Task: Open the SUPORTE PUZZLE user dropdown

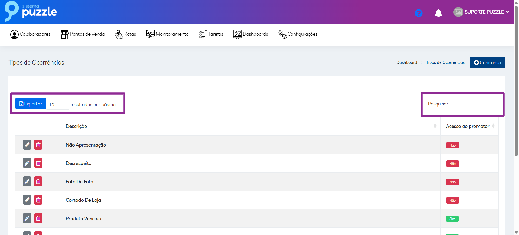Action: [x=481, y=12]
